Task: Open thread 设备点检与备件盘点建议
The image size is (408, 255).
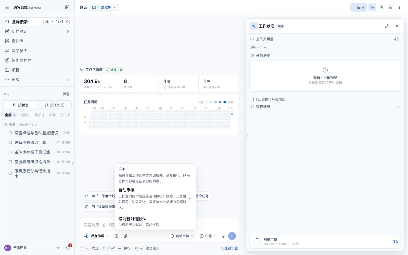Action: pos(39,133)
